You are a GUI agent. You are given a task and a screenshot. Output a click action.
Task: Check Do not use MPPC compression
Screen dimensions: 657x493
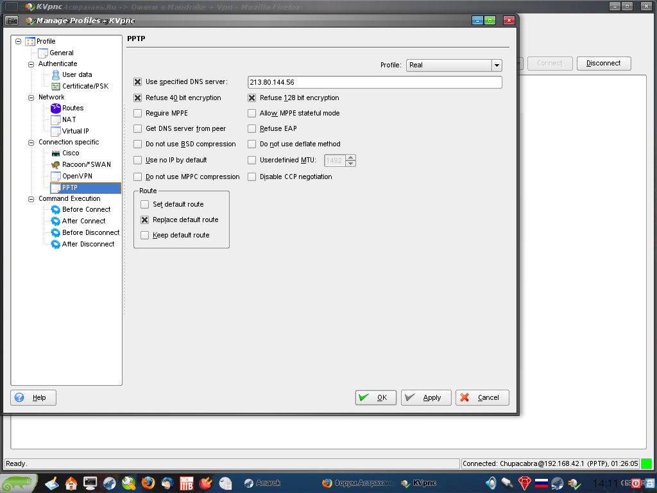click(137, 177)
